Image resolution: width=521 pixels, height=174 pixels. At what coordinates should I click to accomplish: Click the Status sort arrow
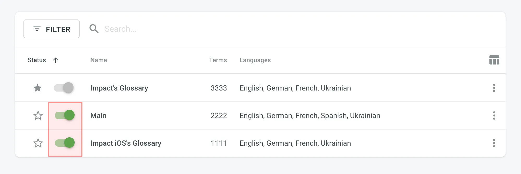coord(56,60)
